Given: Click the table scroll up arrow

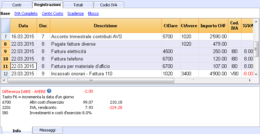Looking at the screenshot, I should (256, 22).
